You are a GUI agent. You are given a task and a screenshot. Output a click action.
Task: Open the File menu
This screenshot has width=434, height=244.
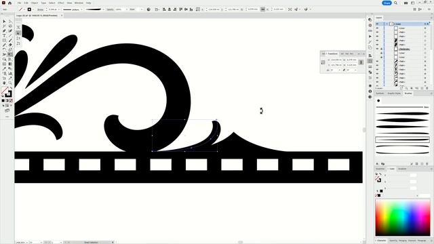click(19, 3)
